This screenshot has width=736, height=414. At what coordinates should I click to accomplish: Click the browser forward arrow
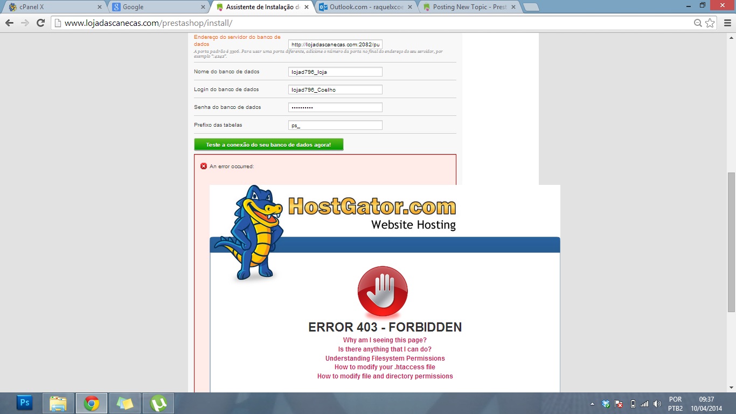(x=25, y=23)
